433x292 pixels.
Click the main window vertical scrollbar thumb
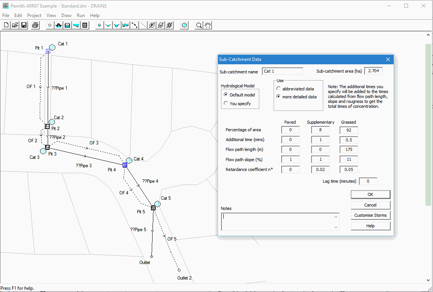[x=428, y=125]
